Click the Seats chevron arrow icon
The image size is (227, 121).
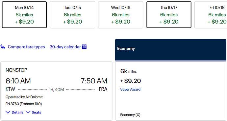pyautogui.click(x=28, y=112)
